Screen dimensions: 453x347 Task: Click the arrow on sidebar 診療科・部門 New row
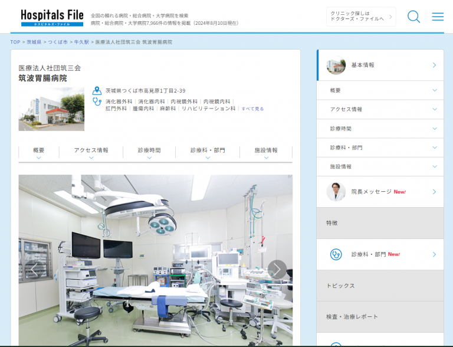click(434, 254)
